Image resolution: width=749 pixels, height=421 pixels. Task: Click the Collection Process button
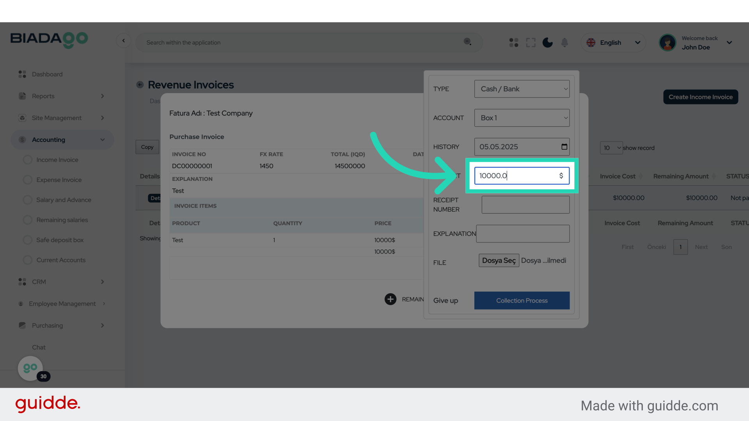point(522,301)
